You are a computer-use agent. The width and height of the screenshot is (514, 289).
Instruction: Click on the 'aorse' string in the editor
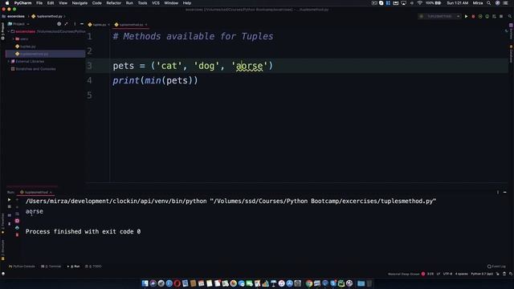(250, 66)
